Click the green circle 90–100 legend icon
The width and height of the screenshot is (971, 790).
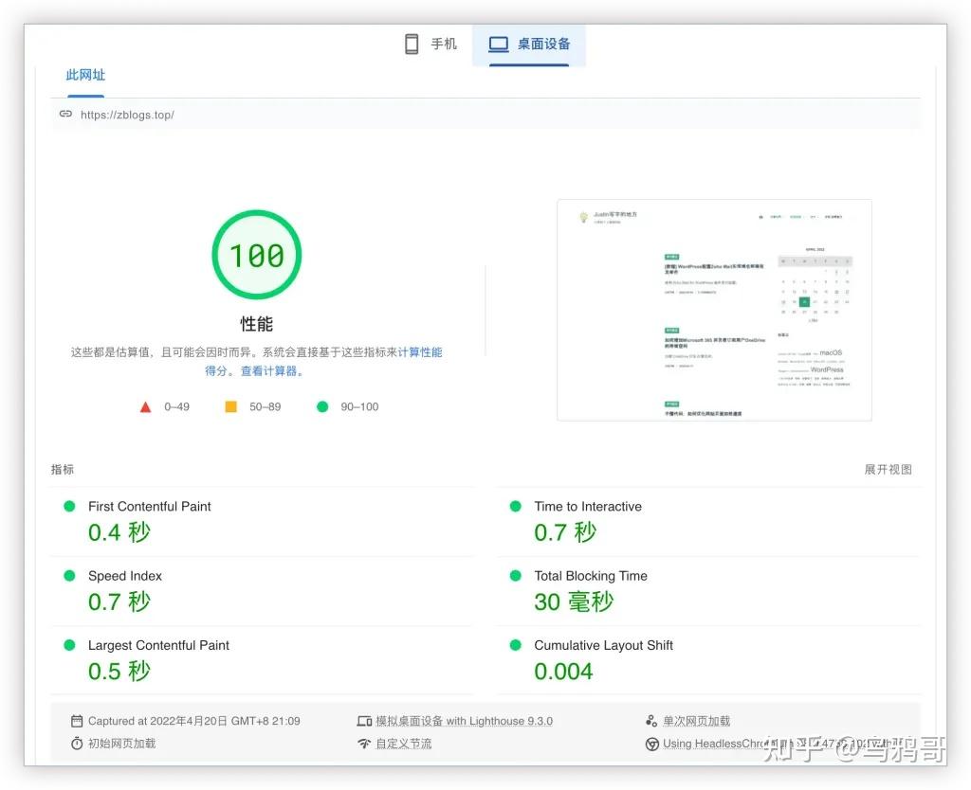point(322,406)
